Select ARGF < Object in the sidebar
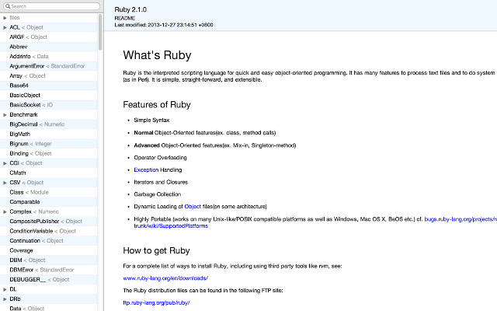This screenshot has height=311, width=497. pos(48,37)
